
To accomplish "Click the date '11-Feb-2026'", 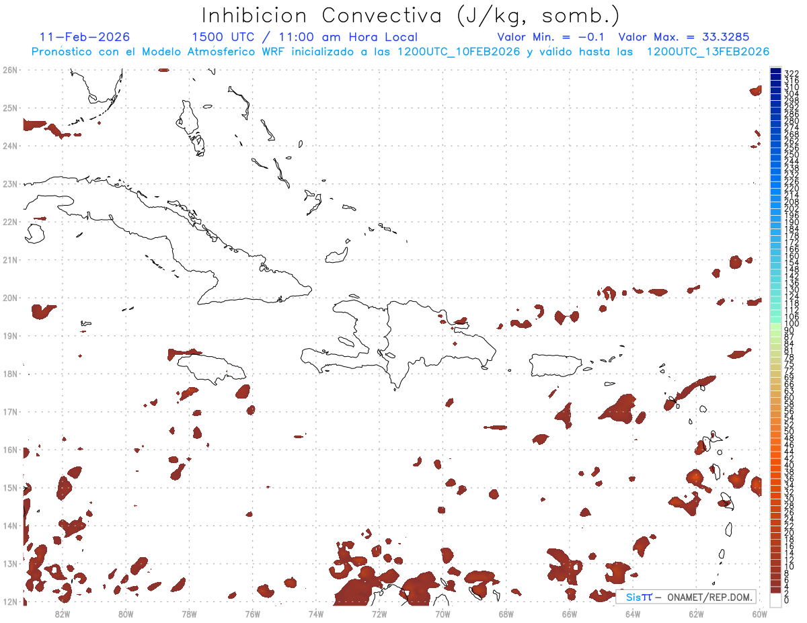I will click(85, 37).
